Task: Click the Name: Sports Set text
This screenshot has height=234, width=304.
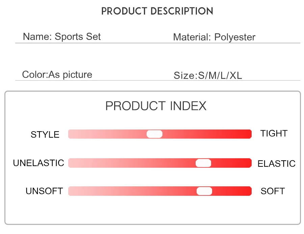Action: (x=62, y=37)
